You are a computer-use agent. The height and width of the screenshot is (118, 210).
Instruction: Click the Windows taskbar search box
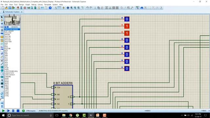click(30, 115)
